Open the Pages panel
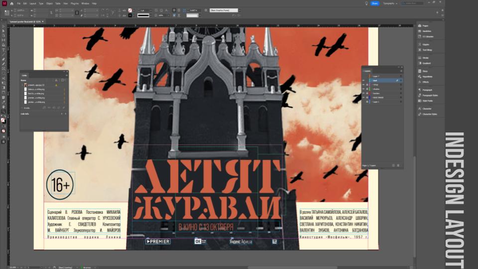Viewport: 478px width, 269px height. 426,25
